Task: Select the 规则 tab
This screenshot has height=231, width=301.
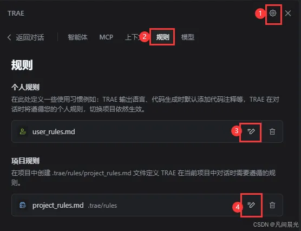Action: pos(162,37)
